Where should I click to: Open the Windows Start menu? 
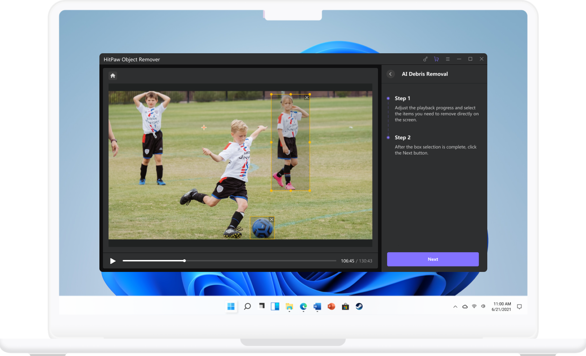pyautogui.click(x=231, y=306)
